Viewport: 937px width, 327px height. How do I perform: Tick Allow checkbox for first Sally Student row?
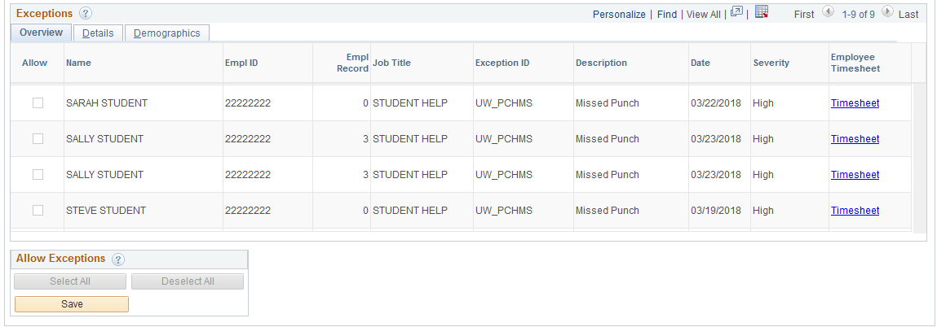pos(38,139)
